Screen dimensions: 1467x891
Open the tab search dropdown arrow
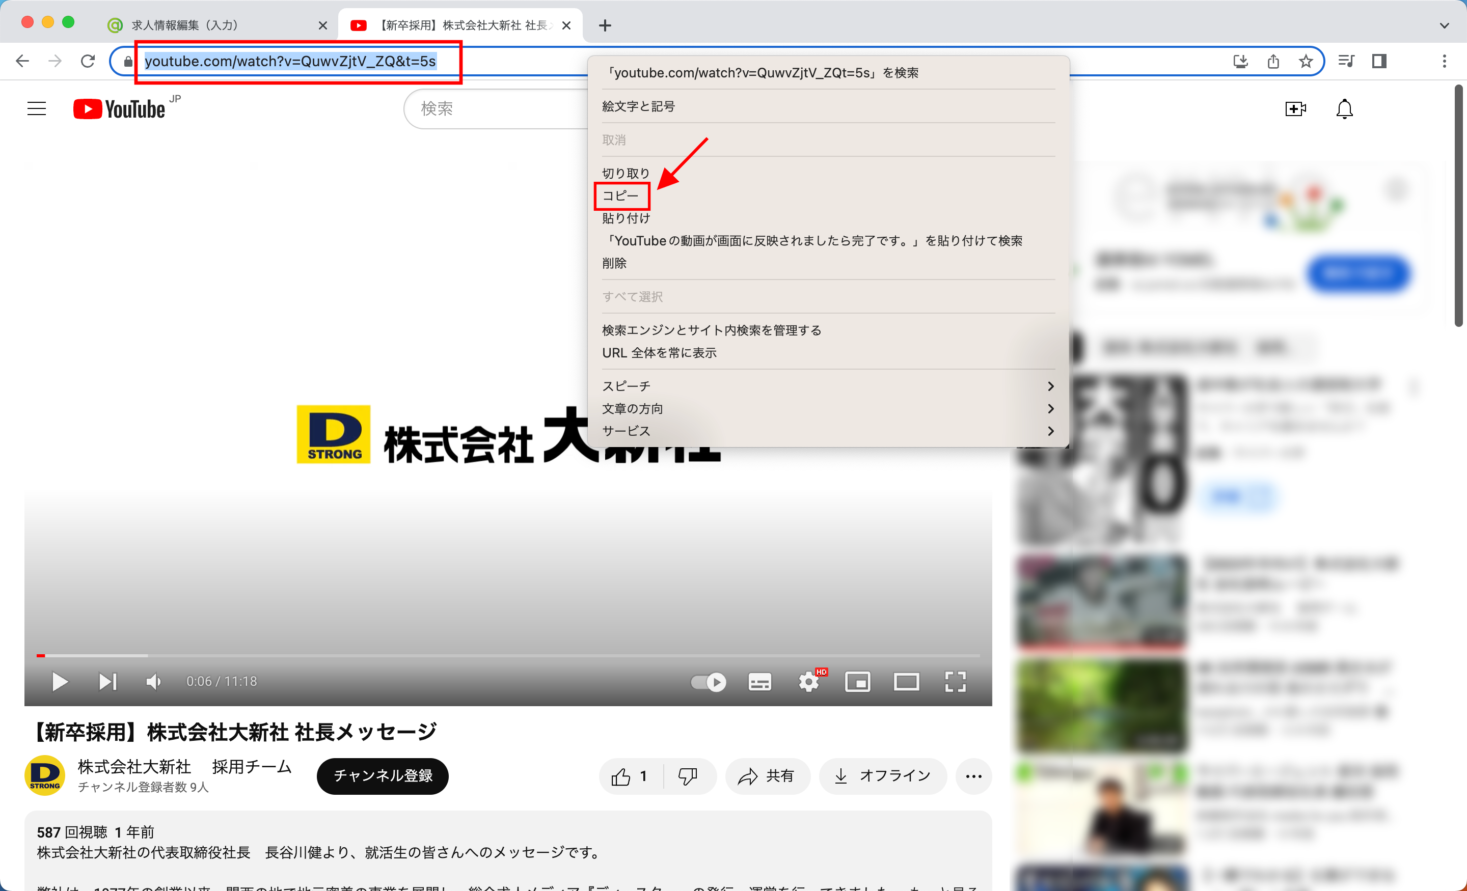[1445, 25]
